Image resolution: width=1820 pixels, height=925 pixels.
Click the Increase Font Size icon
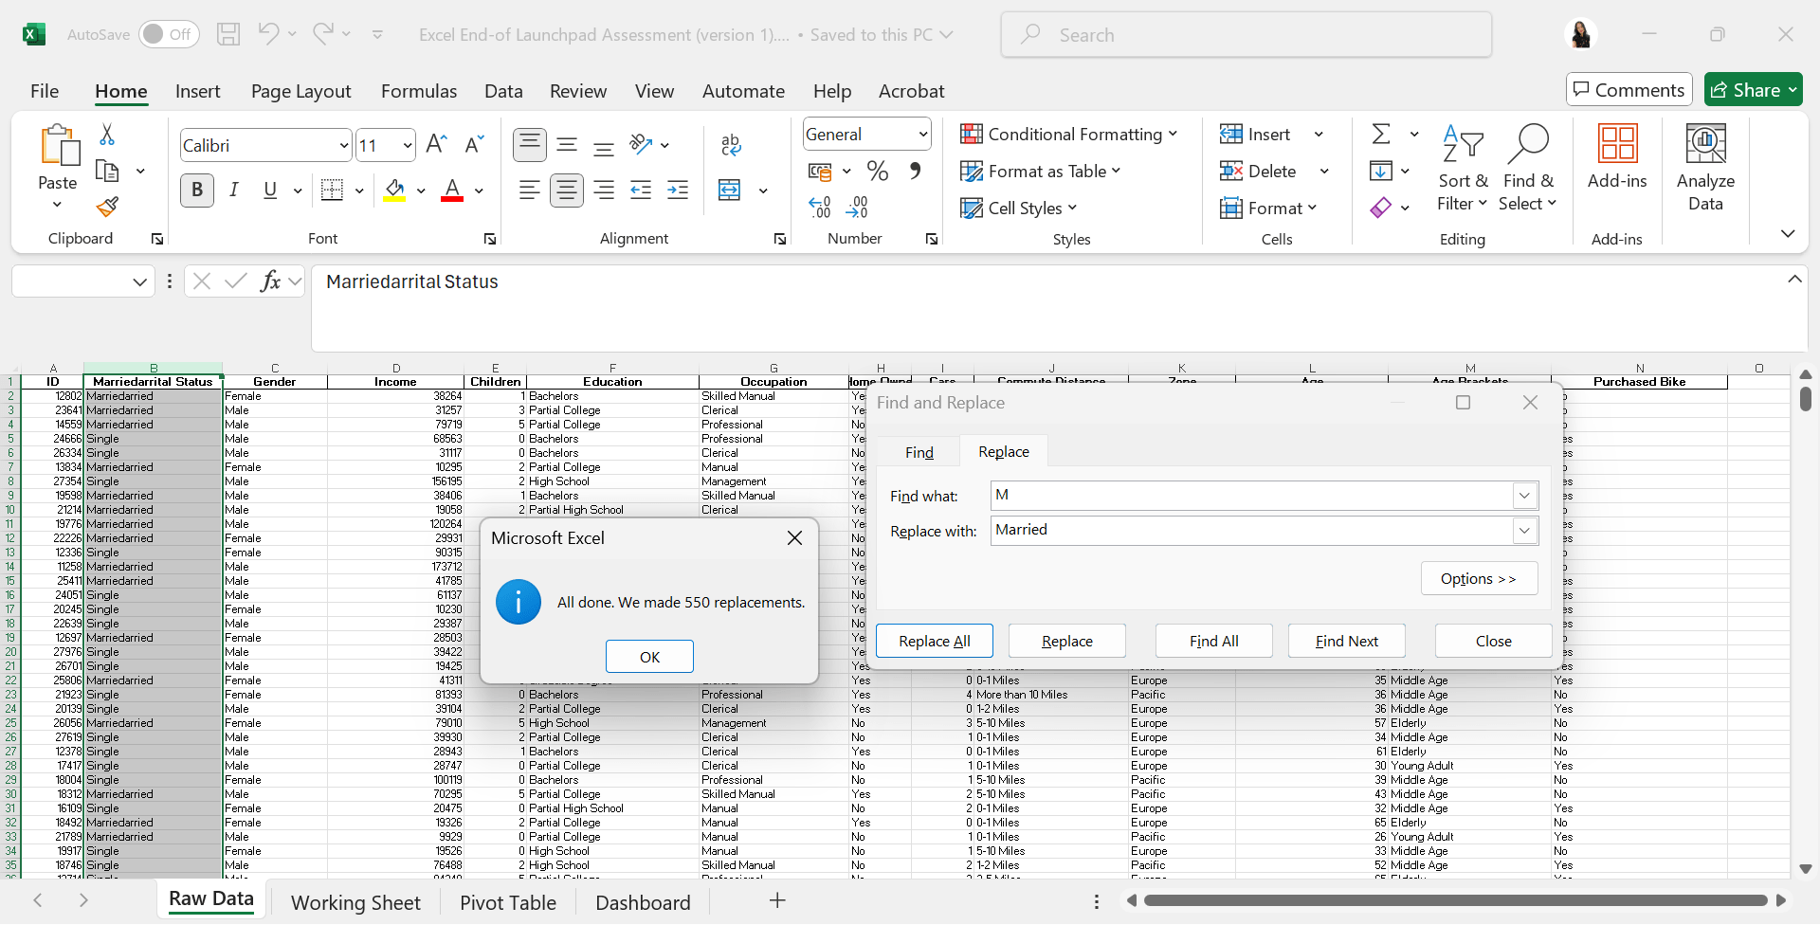point(436,144)
